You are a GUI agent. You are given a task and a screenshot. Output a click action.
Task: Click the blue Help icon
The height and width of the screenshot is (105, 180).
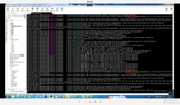point(62,9)
